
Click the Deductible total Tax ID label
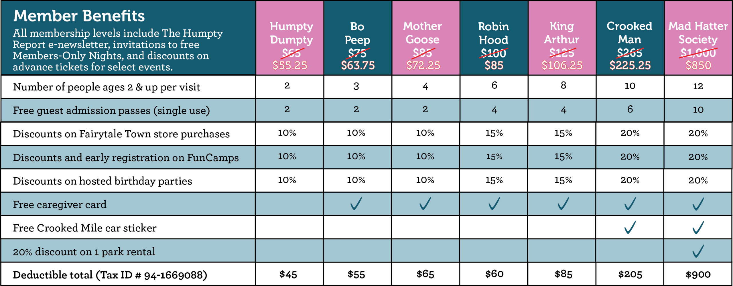click(x=110, y=275)
